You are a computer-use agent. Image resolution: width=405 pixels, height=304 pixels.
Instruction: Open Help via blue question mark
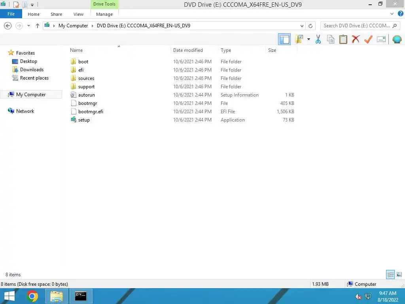coord(401,14)
